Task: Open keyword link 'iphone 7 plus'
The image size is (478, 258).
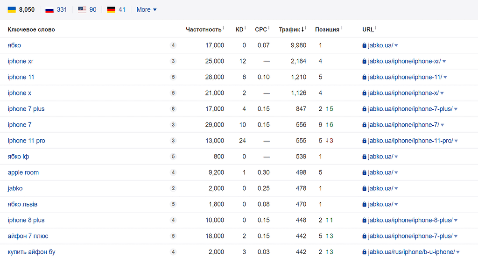Action: pyautogui.click(x=26, y=109)
